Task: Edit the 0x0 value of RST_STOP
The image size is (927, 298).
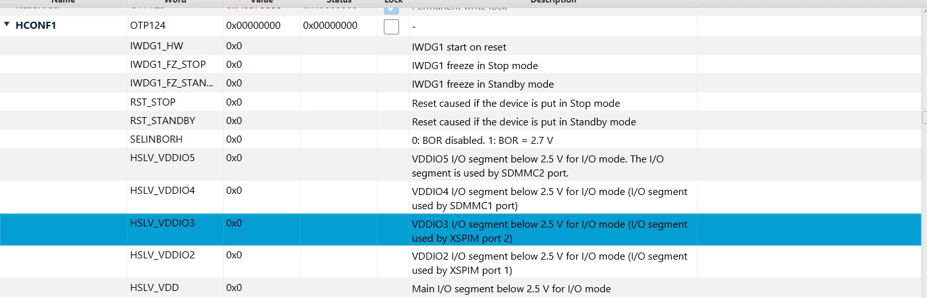Action: [234, 102]
